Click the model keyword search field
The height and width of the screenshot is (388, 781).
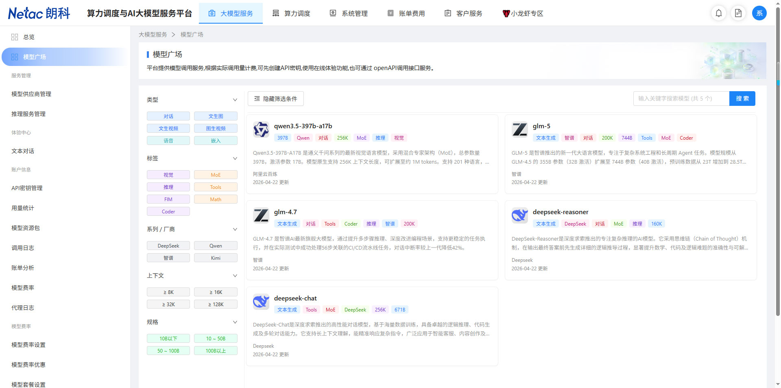pyautogui.click(x=681, y=99)
